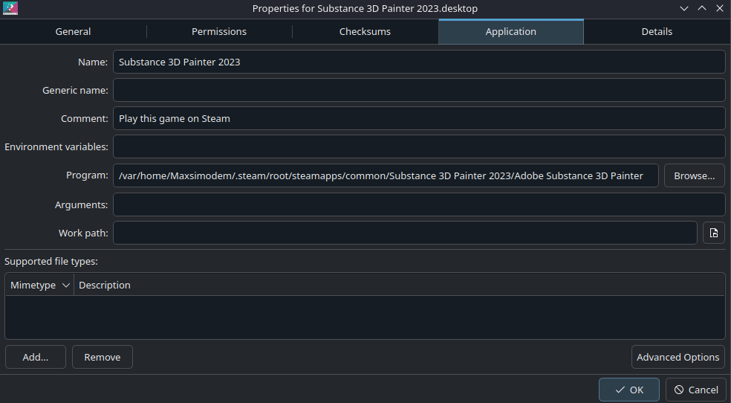Click the Substance 3D Painter title bar icon
Image resolution: width=731 pixels, height=403 pixels.
(10, 9)
